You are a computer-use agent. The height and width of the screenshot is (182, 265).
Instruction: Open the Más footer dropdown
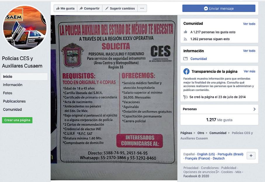239,172
